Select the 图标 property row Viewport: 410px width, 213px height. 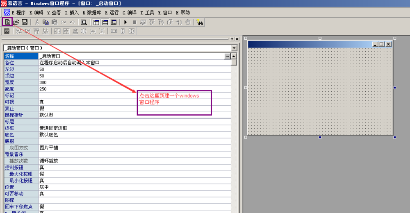coord(117,200)
